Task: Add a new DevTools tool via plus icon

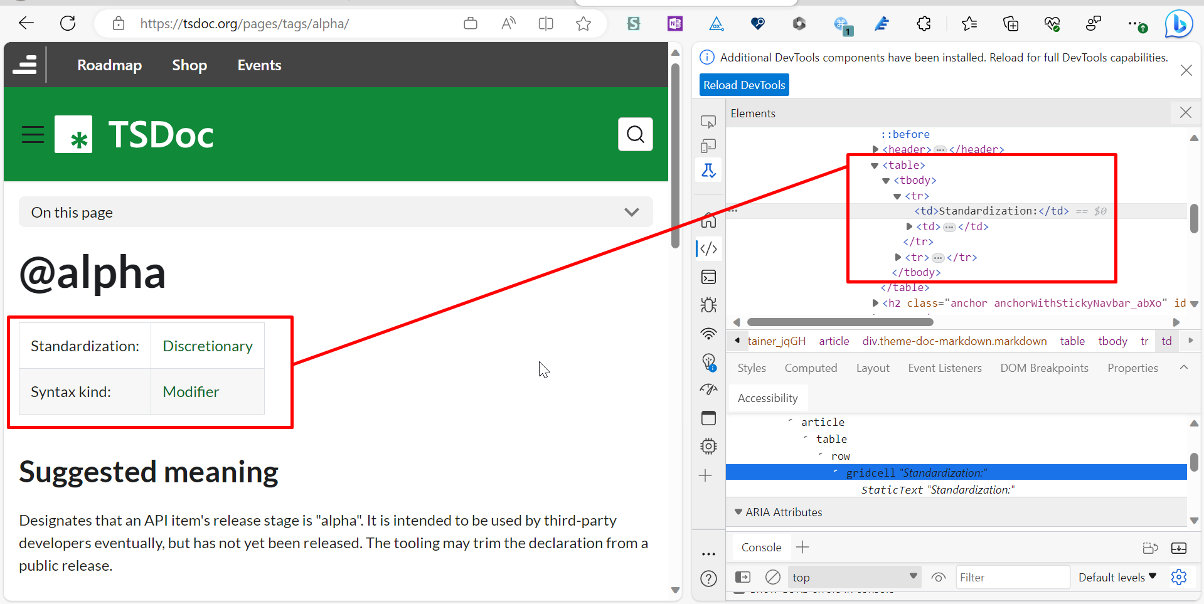Action: pyautogui.click(x=706, y=475)
